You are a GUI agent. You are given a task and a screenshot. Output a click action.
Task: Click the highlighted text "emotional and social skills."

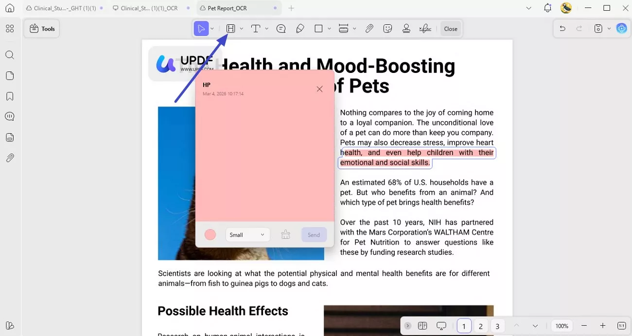point(385,163)
